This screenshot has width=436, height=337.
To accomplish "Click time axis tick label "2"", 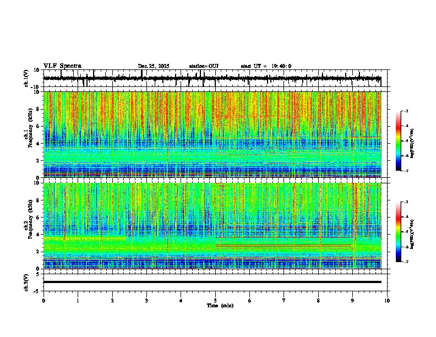I will click(x=112, y=300).
